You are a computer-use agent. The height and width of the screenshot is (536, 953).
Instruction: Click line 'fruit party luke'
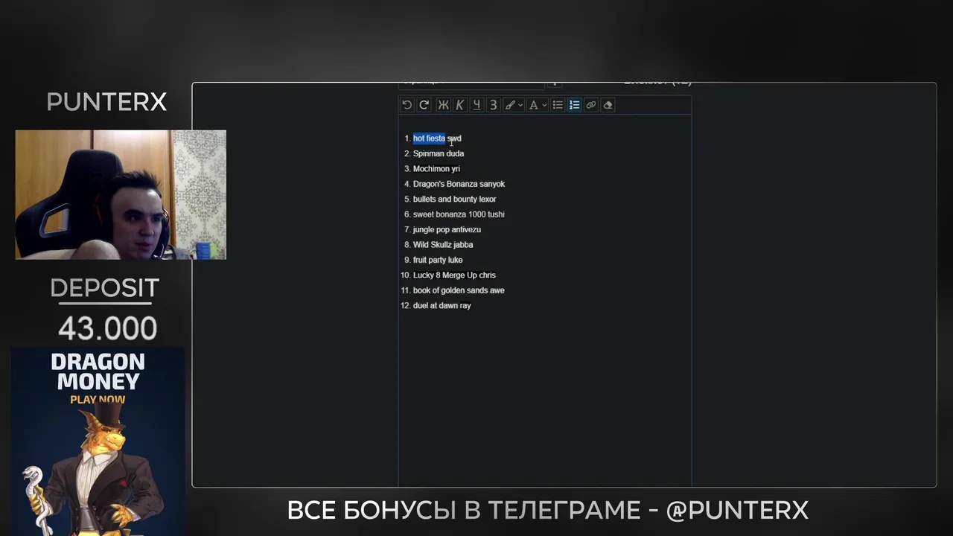(438, 260)
